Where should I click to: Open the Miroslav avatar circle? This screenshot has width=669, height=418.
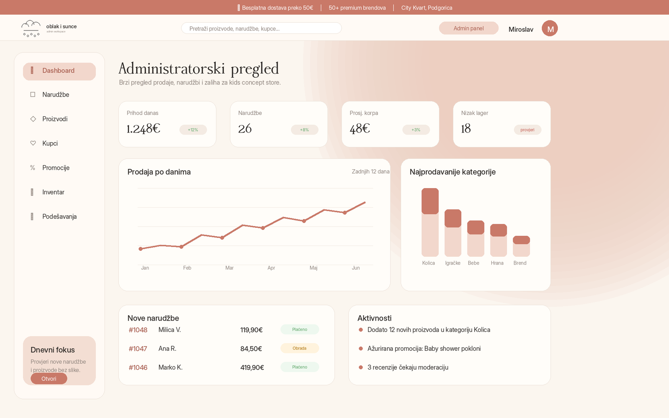(550, 28)
